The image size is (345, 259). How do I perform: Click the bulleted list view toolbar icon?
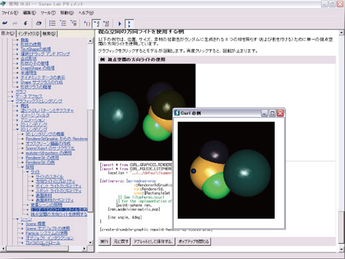(52, 23)
